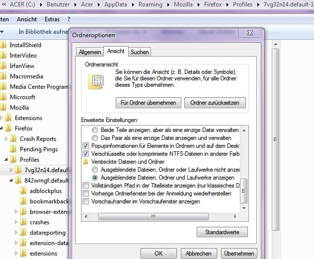Click the Übernehmen button
Viewport: 314px width, 259px height.
(x=239, y=254)
